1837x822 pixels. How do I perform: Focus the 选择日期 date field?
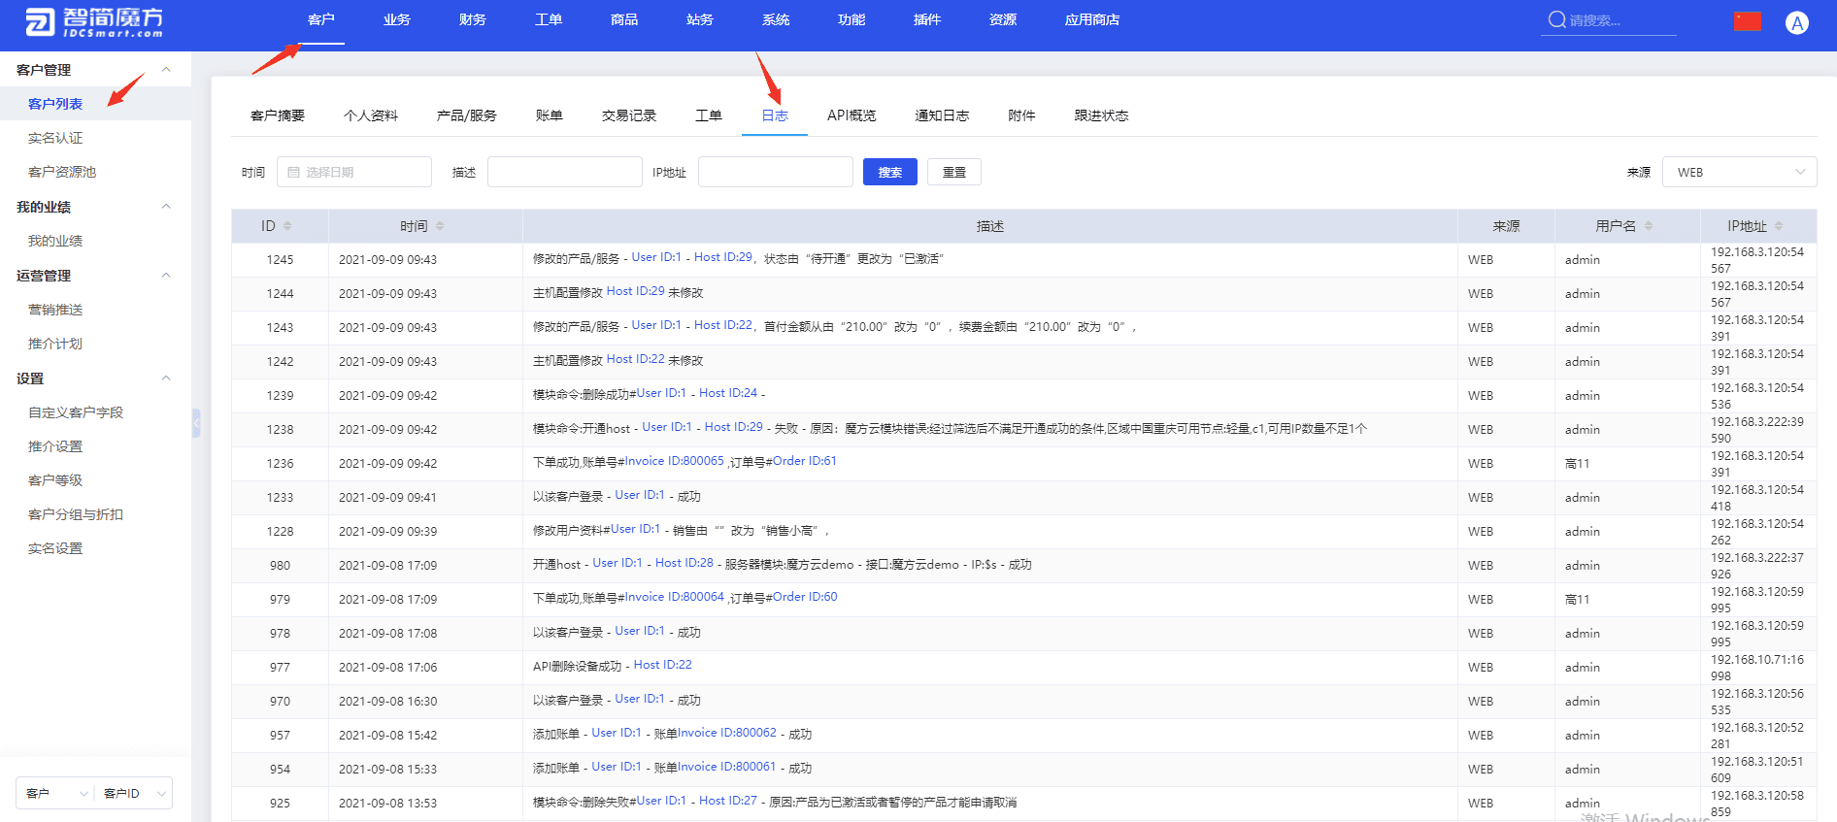click(x=354, y=172)
